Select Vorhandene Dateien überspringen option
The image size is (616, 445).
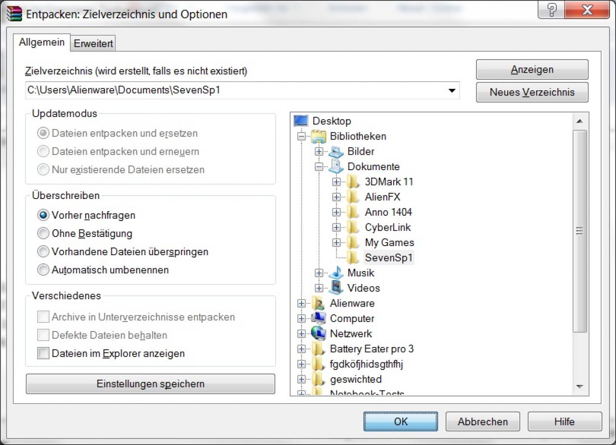point(43,252)
